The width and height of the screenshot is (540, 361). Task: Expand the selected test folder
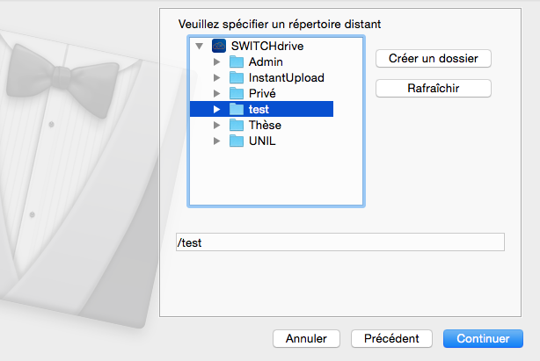[216, 109]
